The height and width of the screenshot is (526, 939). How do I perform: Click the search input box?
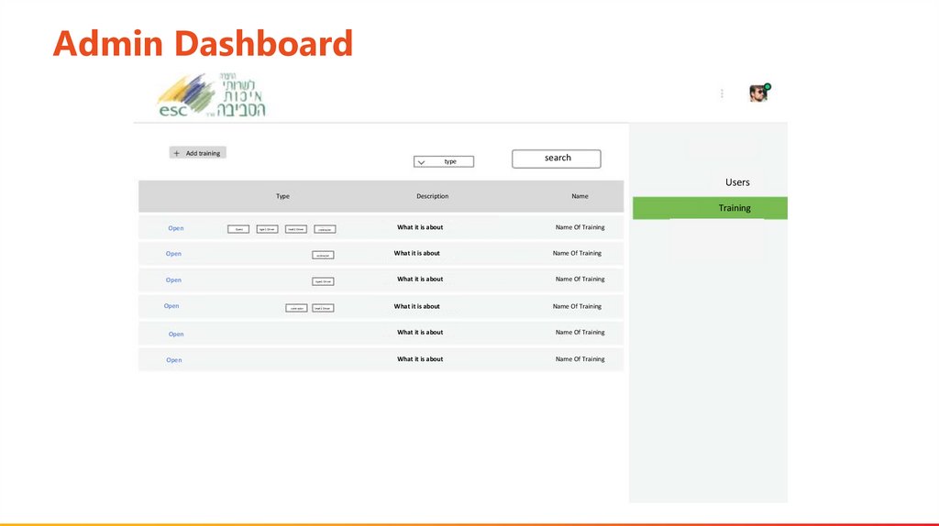[557, 159]
